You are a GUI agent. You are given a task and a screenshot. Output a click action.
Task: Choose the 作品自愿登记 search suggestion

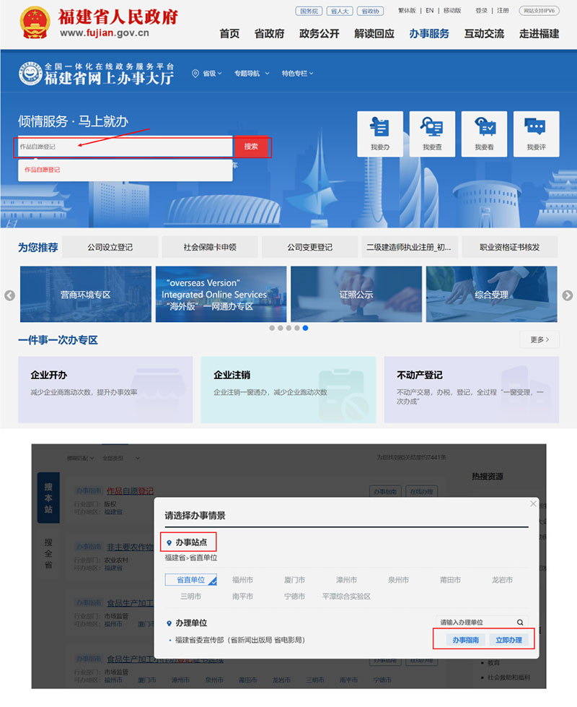[x=43, y=170]
